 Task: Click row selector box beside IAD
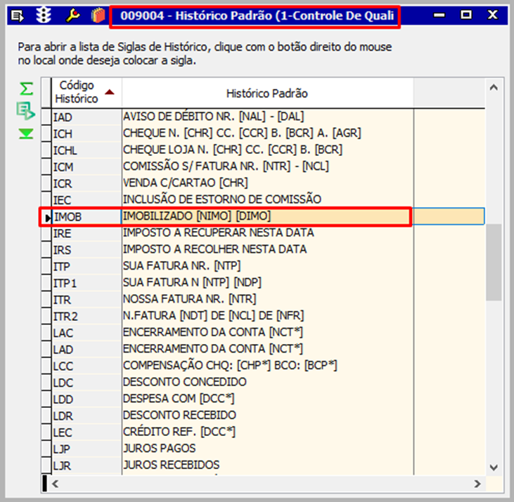click(46, 117)
